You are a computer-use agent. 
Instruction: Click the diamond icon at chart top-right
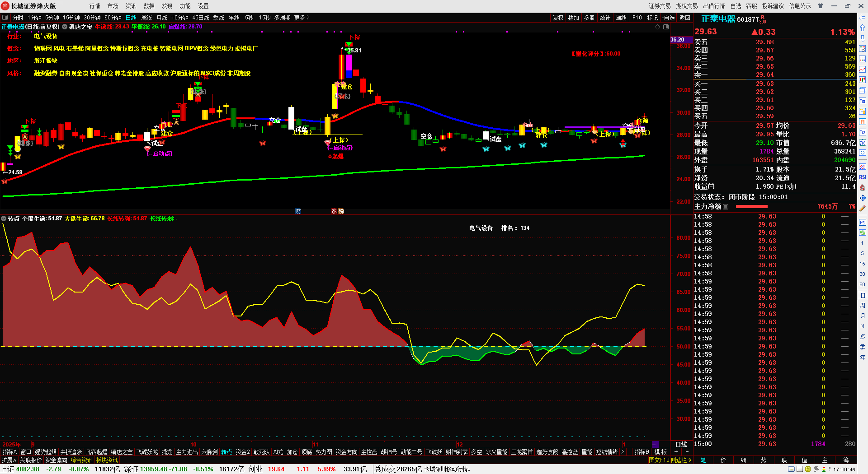(x=657, y=27)
